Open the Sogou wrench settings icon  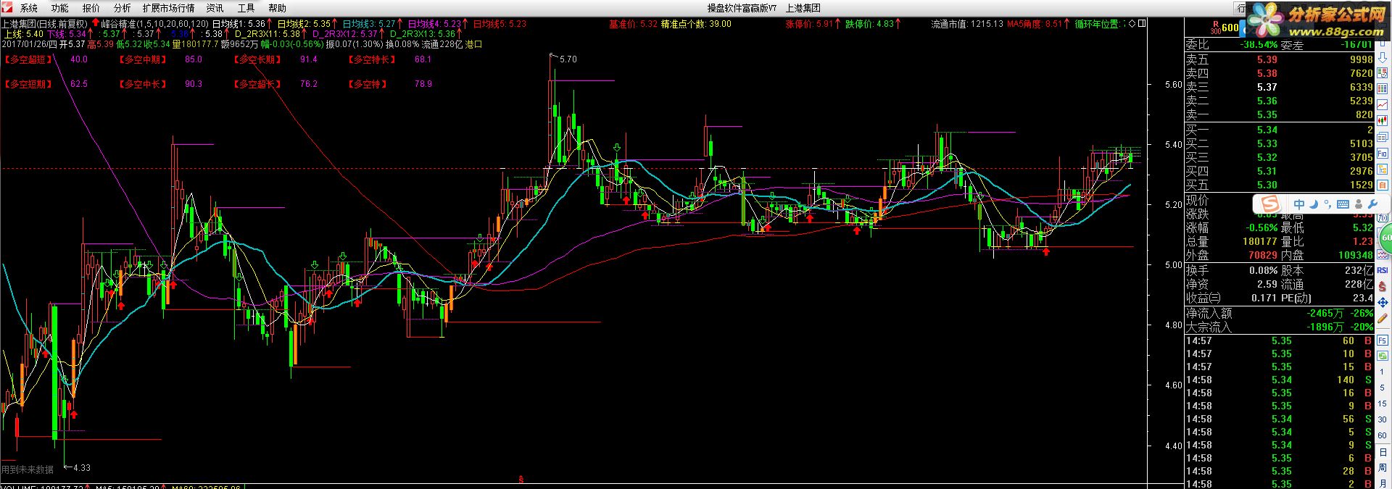point(1372,204)
